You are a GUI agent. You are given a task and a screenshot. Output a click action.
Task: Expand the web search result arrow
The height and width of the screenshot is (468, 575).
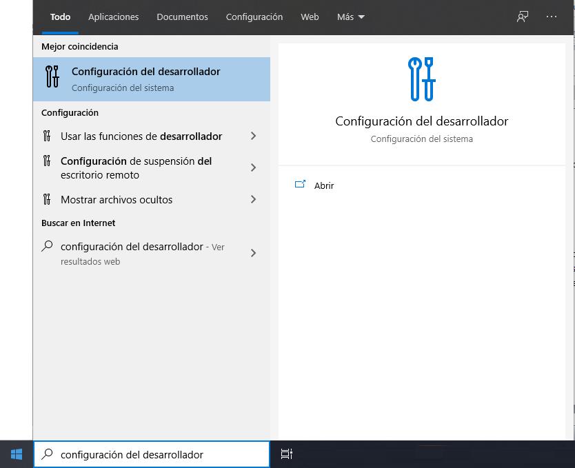(x=253, y=253)
